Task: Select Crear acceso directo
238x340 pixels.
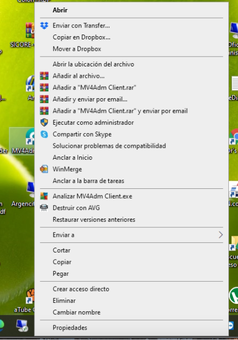Action: click(x=131, y=289)
